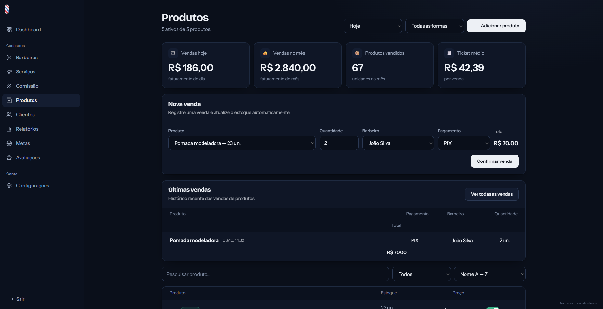Click the percent icon beside Comissão
The width and height of the screenshot is (603, 309).
point(9,86)
